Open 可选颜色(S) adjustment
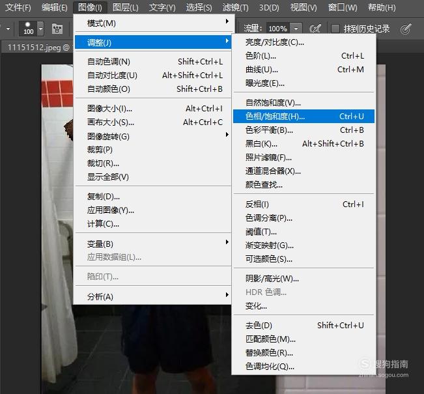The height and width of the screenshot is (394, 424). 304,259
